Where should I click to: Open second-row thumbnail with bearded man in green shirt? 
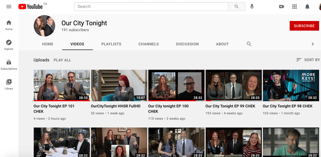291,142
